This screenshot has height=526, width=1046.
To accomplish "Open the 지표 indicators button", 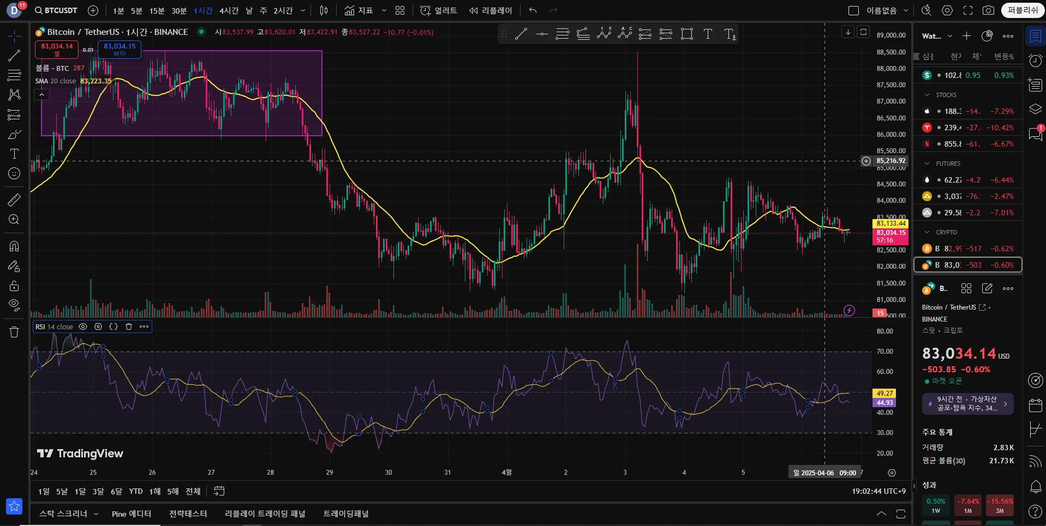I will click(x=359, y=10).
